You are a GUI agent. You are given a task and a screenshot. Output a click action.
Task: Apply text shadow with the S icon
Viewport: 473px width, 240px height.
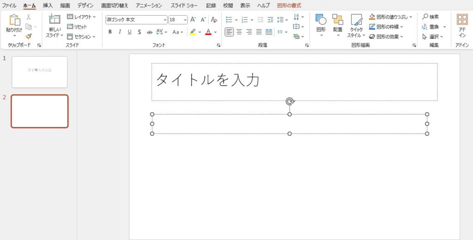pyautogui.click(x=139, y=32)
